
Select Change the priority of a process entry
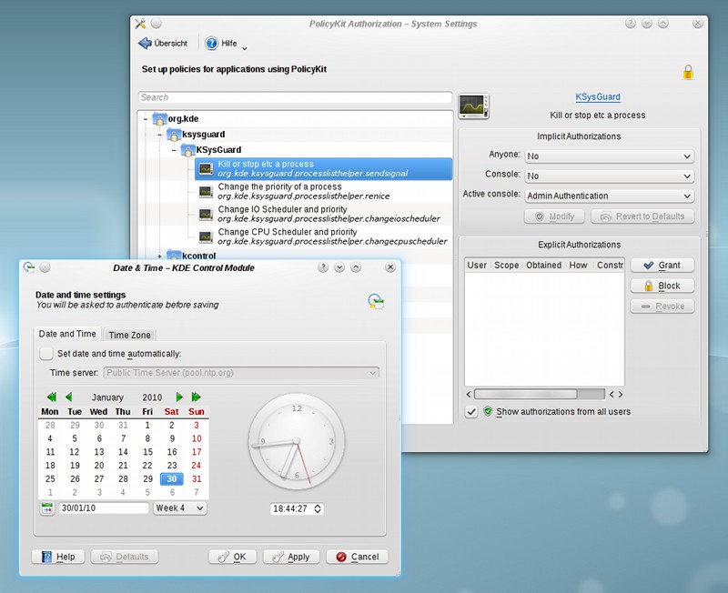323,191
